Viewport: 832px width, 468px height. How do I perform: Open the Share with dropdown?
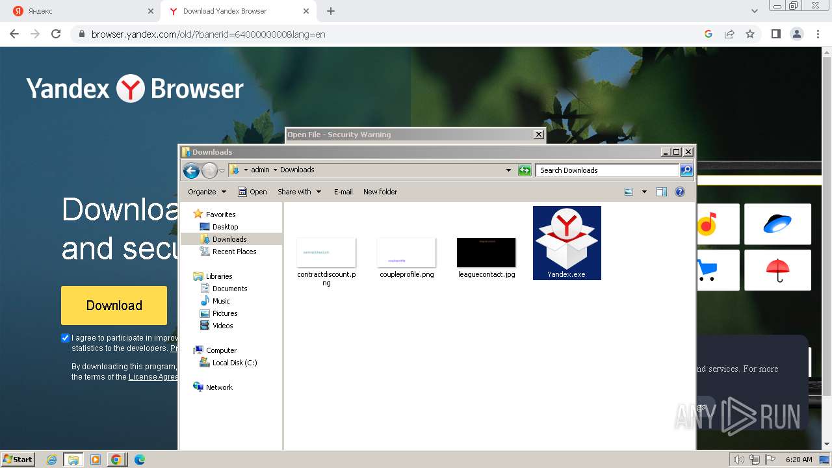299,192
